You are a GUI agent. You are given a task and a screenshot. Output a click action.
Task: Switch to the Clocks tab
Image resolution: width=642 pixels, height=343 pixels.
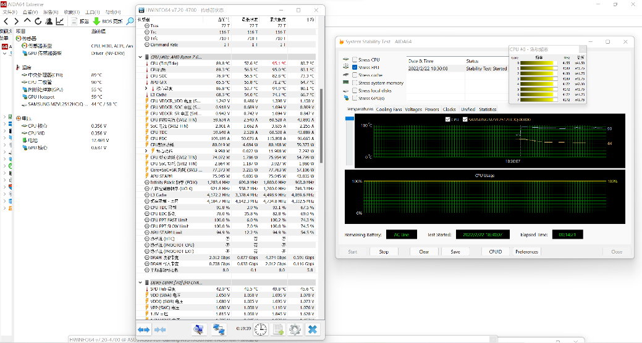pos(449,110)
